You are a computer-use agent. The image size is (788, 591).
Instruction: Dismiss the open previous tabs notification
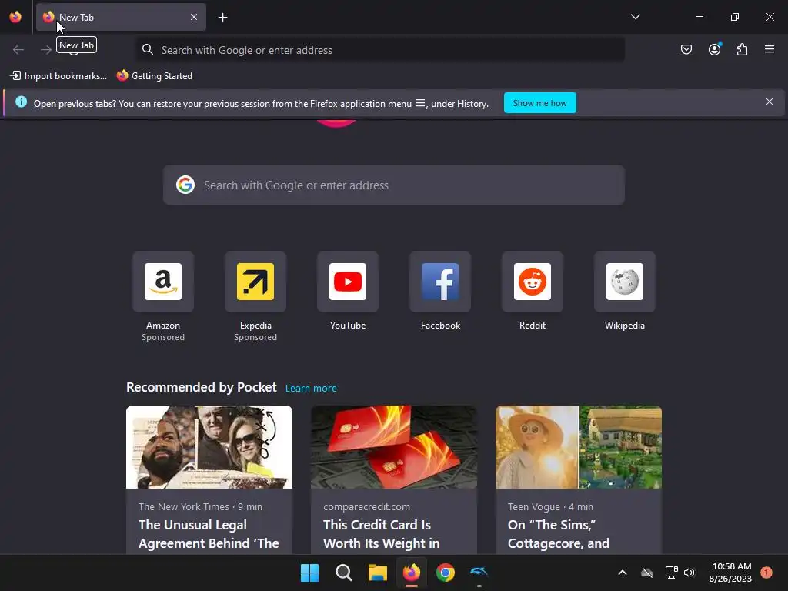(769, 102)
